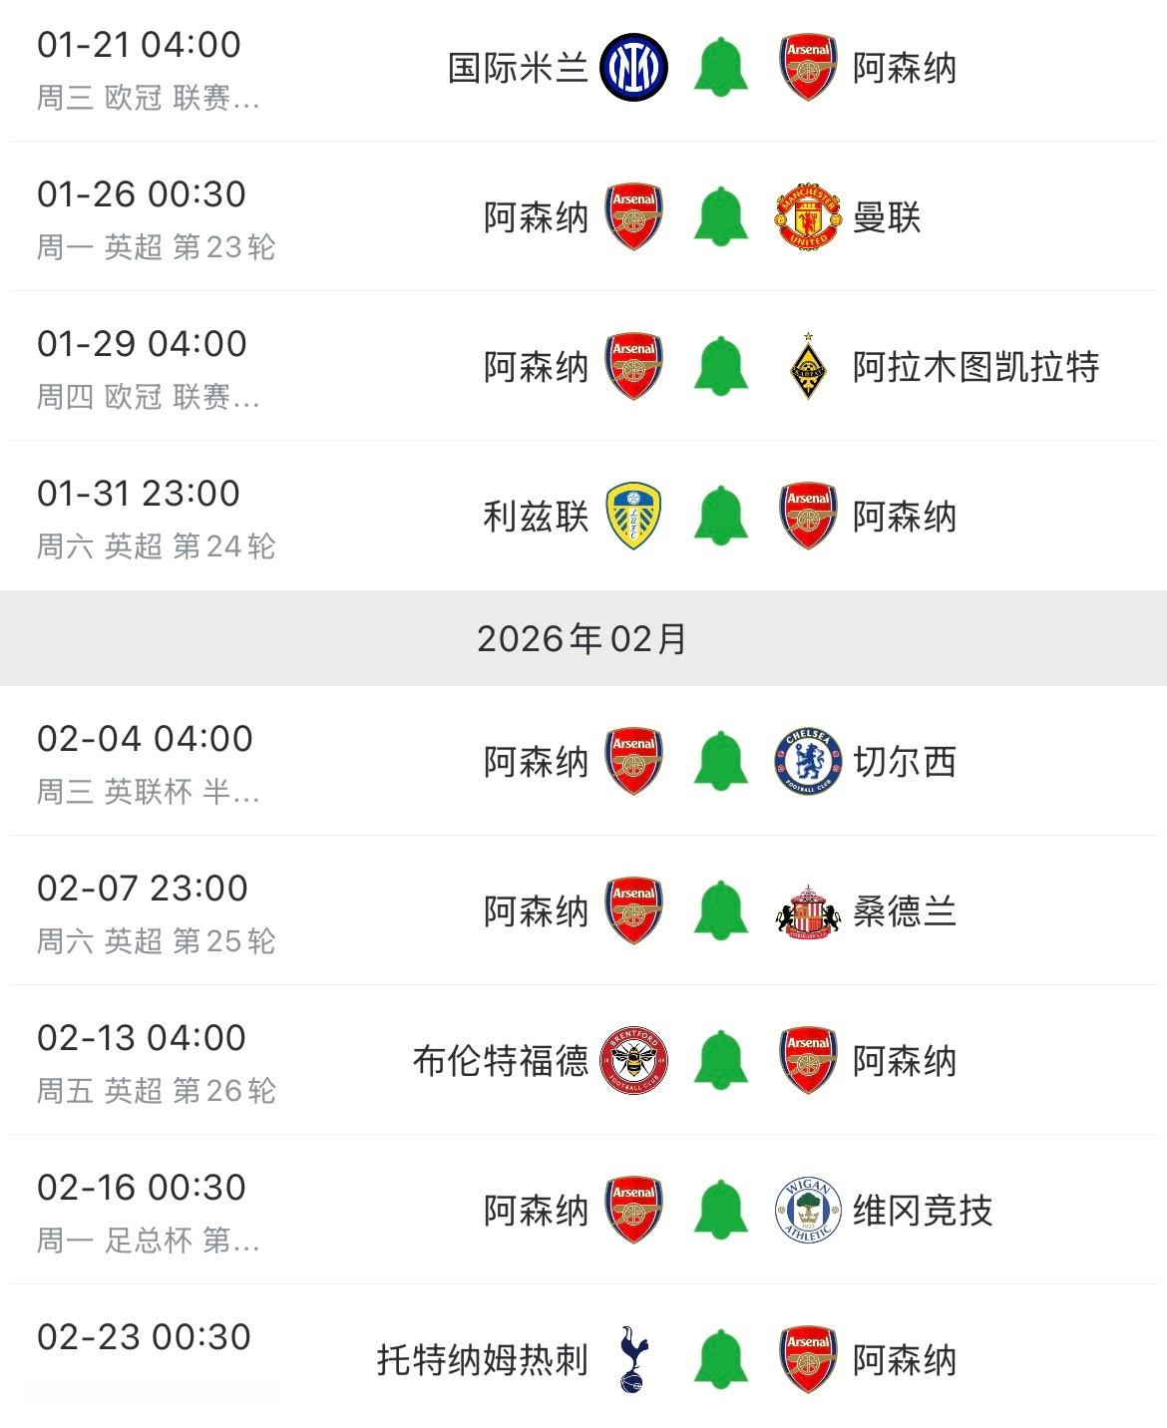Click the Manchester United crest
1167x1428 pixels.
click(x=808, y=216)
